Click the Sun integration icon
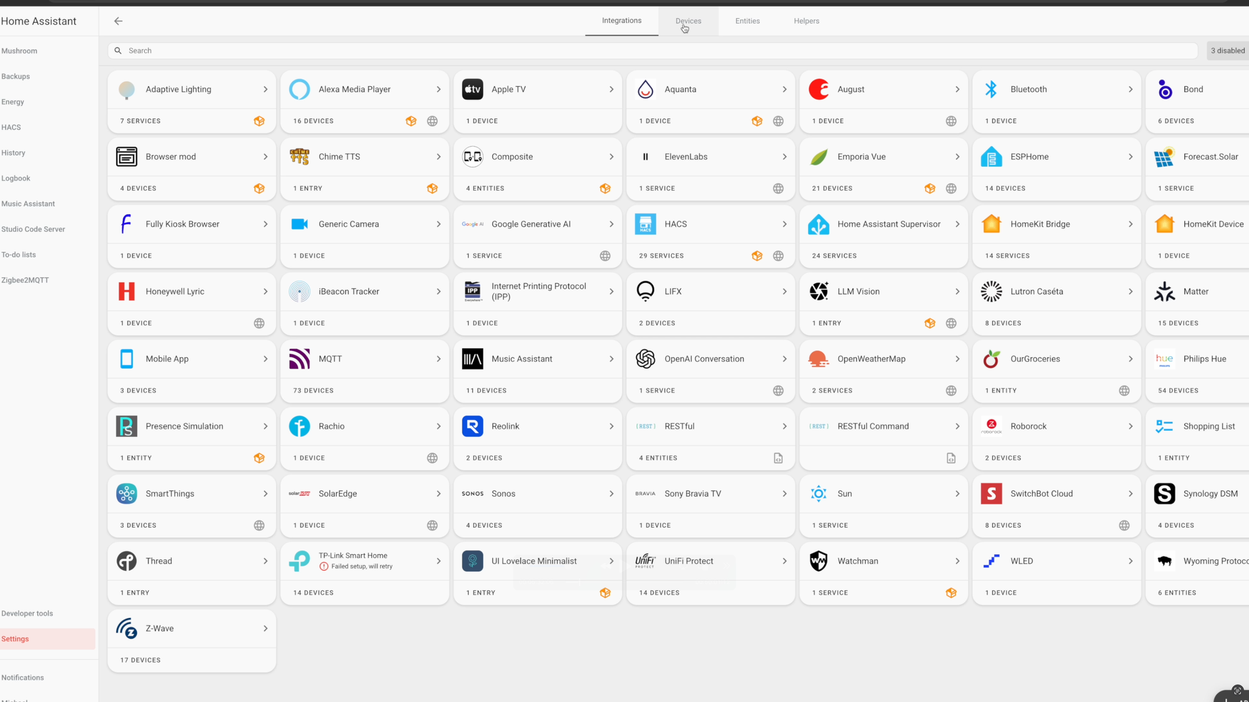Screen dimensions: 1249x702 tap(819, 494)
